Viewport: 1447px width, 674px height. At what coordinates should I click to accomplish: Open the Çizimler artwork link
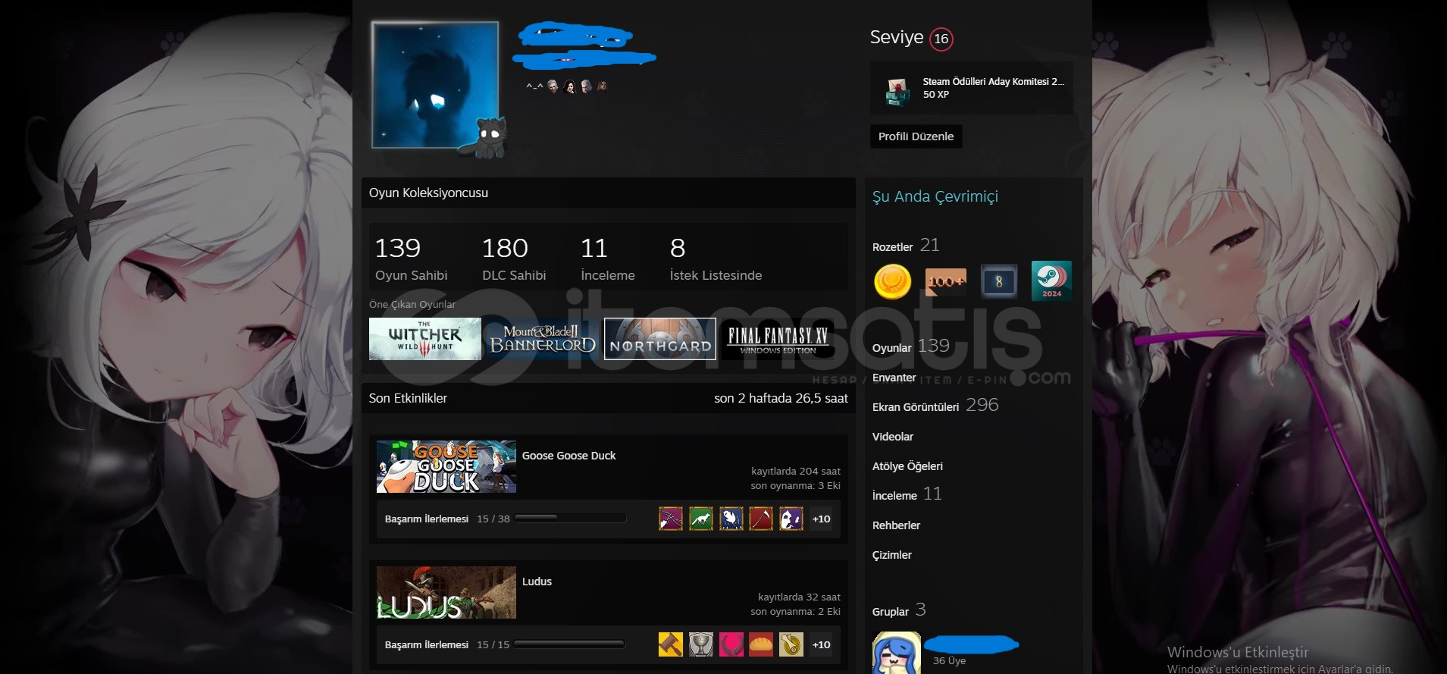(892, 555)
